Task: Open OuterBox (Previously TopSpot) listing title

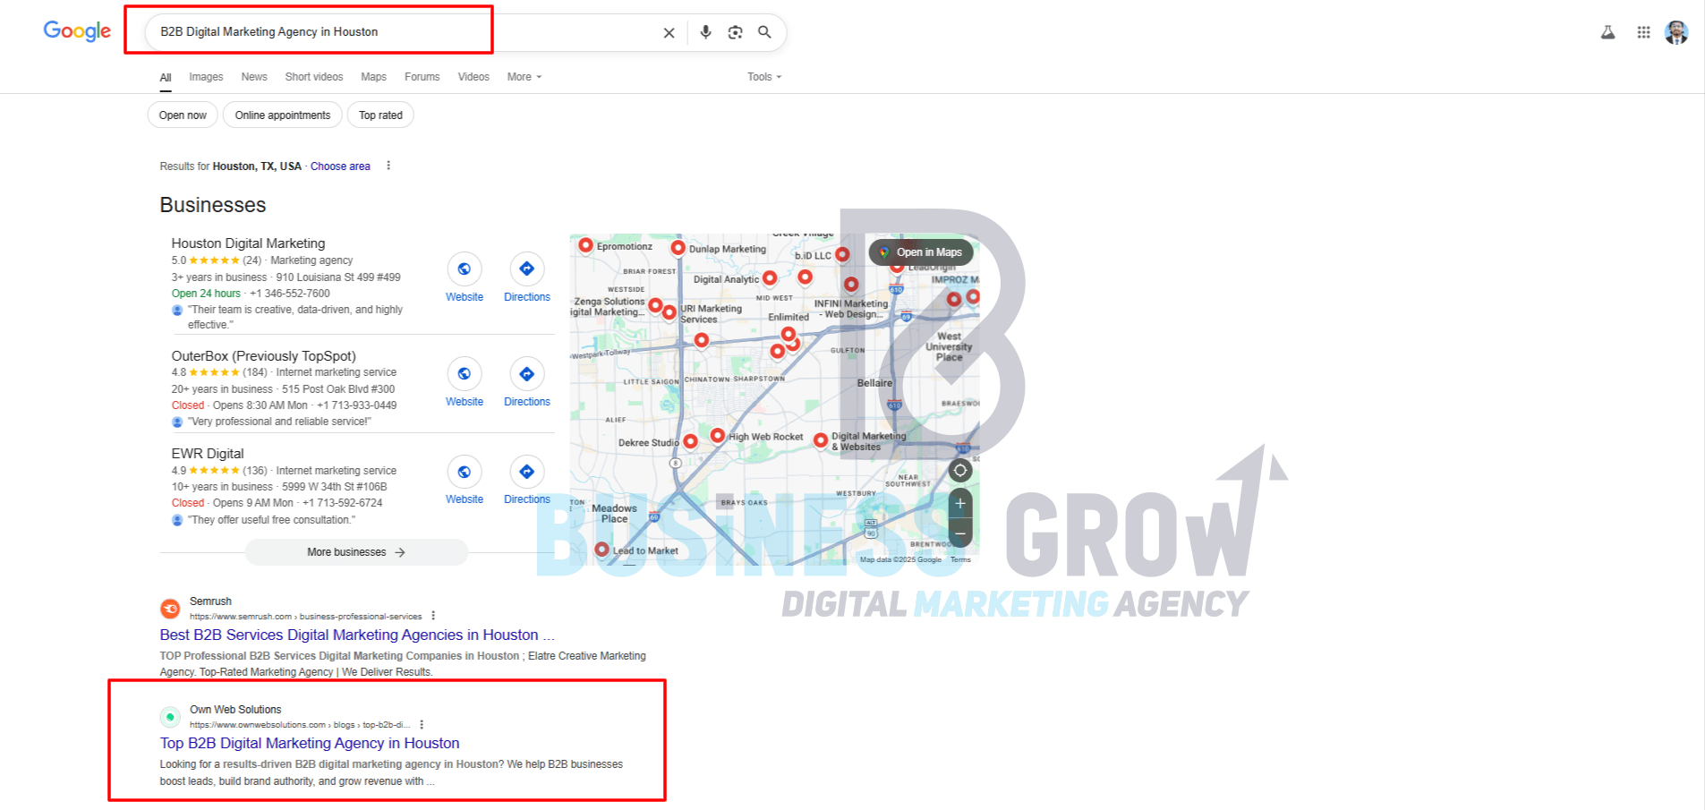Action: coord(263,356)
